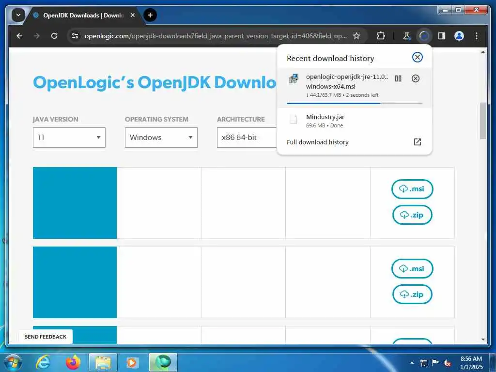View site information icon in address bar
Image resolution: width=496 pixels, height=372 pixels.
pos(75,36)
